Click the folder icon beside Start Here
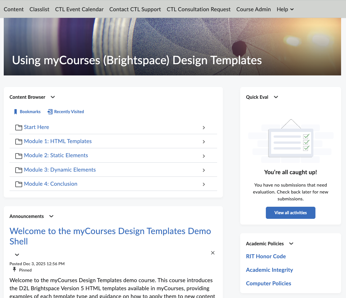 (x=19, y=128)
